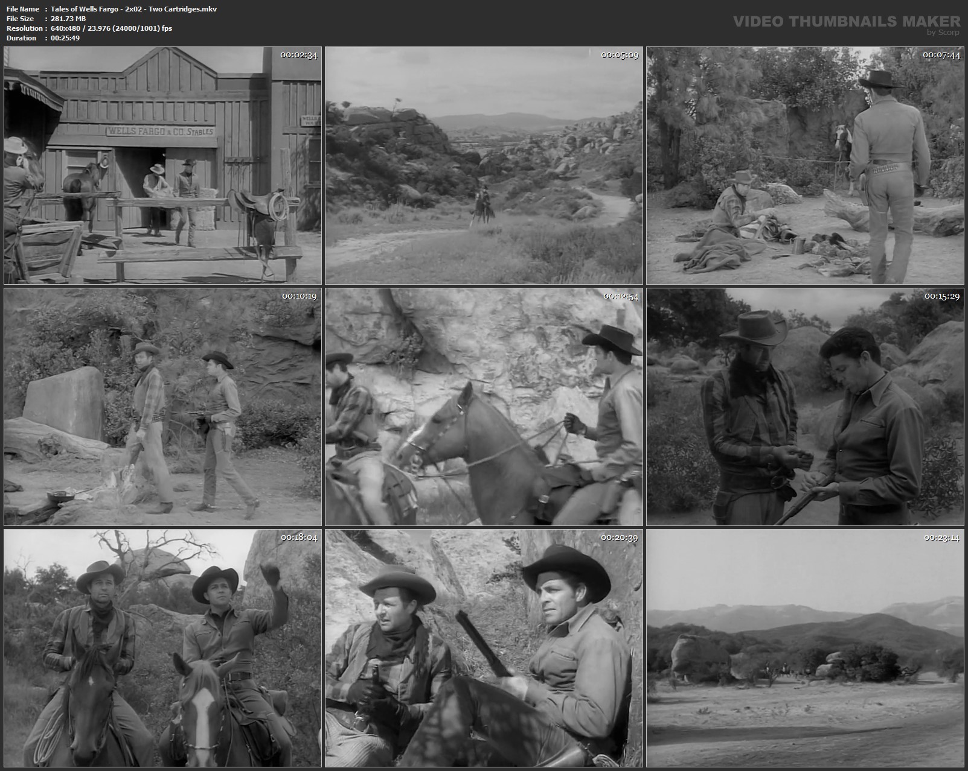The image size is (968, 771).
Task: Click the thumbnail stamped 00:15:29
Action: pos(805,407)
